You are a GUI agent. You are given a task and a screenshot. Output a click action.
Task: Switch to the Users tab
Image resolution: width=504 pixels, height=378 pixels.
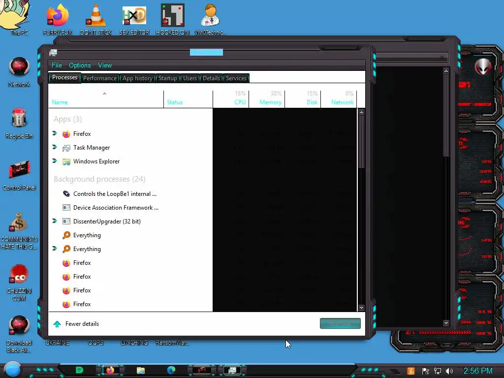pyautogui.click(x=189, y=78)
